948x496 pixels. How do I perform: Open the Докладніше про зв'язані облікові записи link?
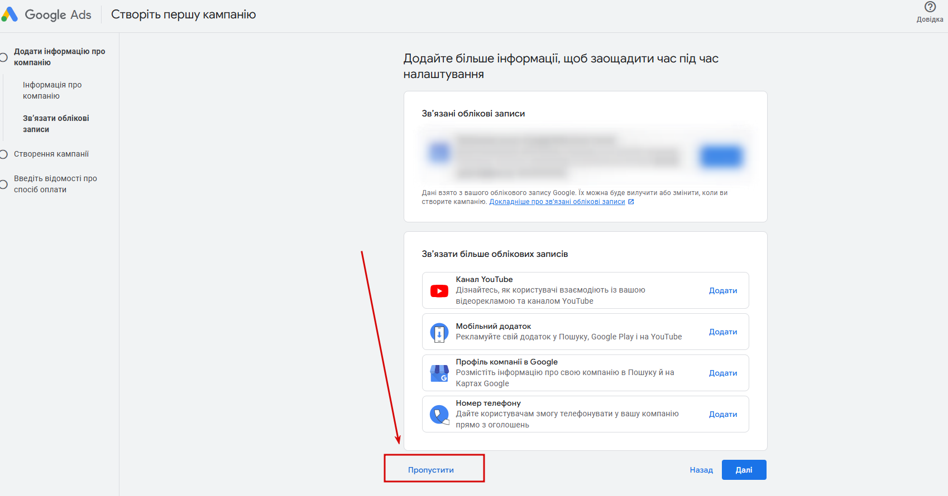coord(557,202)
